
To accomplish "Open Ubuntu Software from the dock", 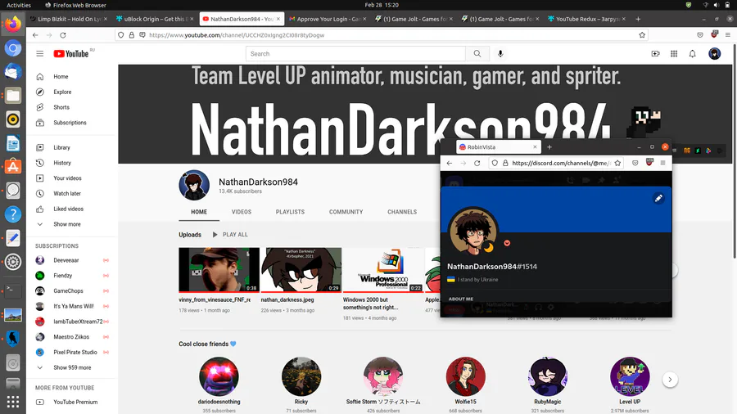I will 13,167.
